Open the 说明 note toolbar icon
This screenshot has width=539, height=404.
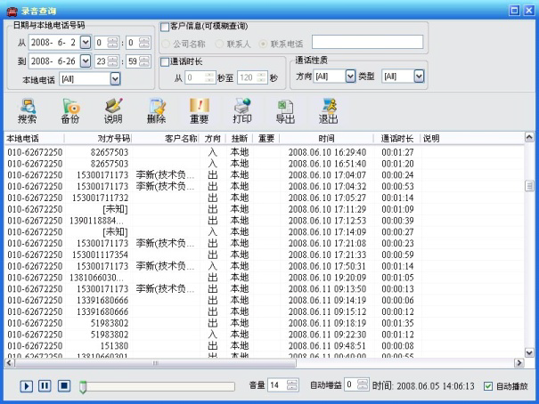point(113,110)
